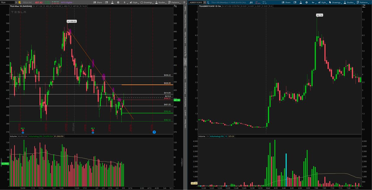Click the Hi: 498.83 label bubble
The width and height of the screenshot is (372, 190).
pyautogui.click(x=71, y=22)
